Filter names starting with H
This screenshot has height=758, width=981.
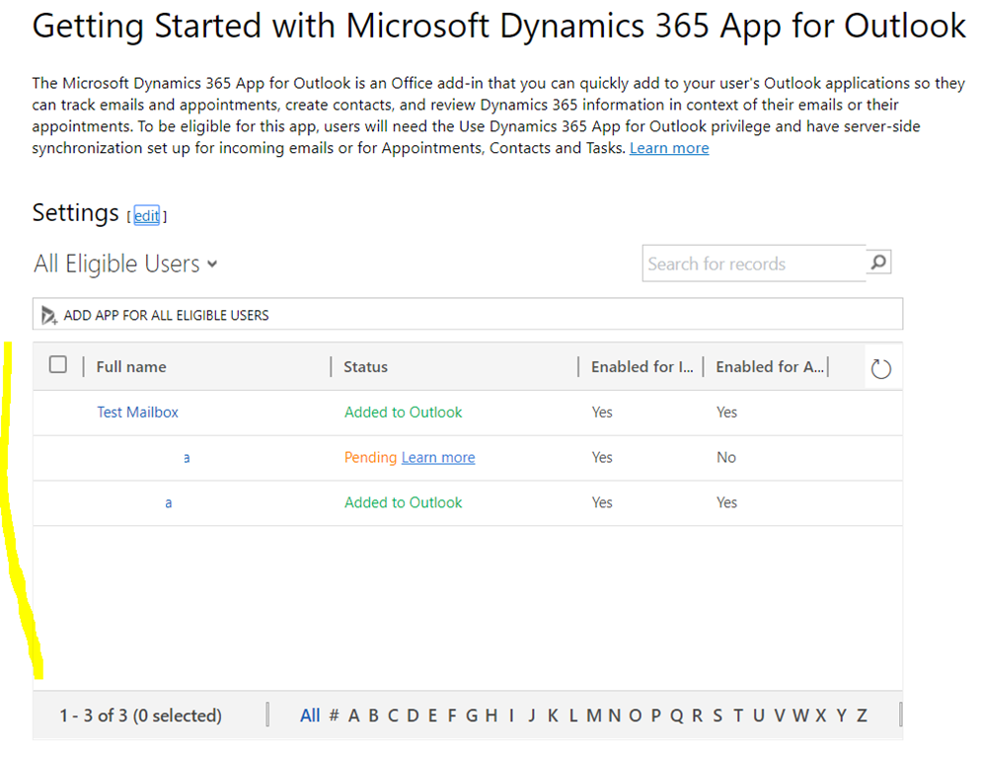coord(491,716)
